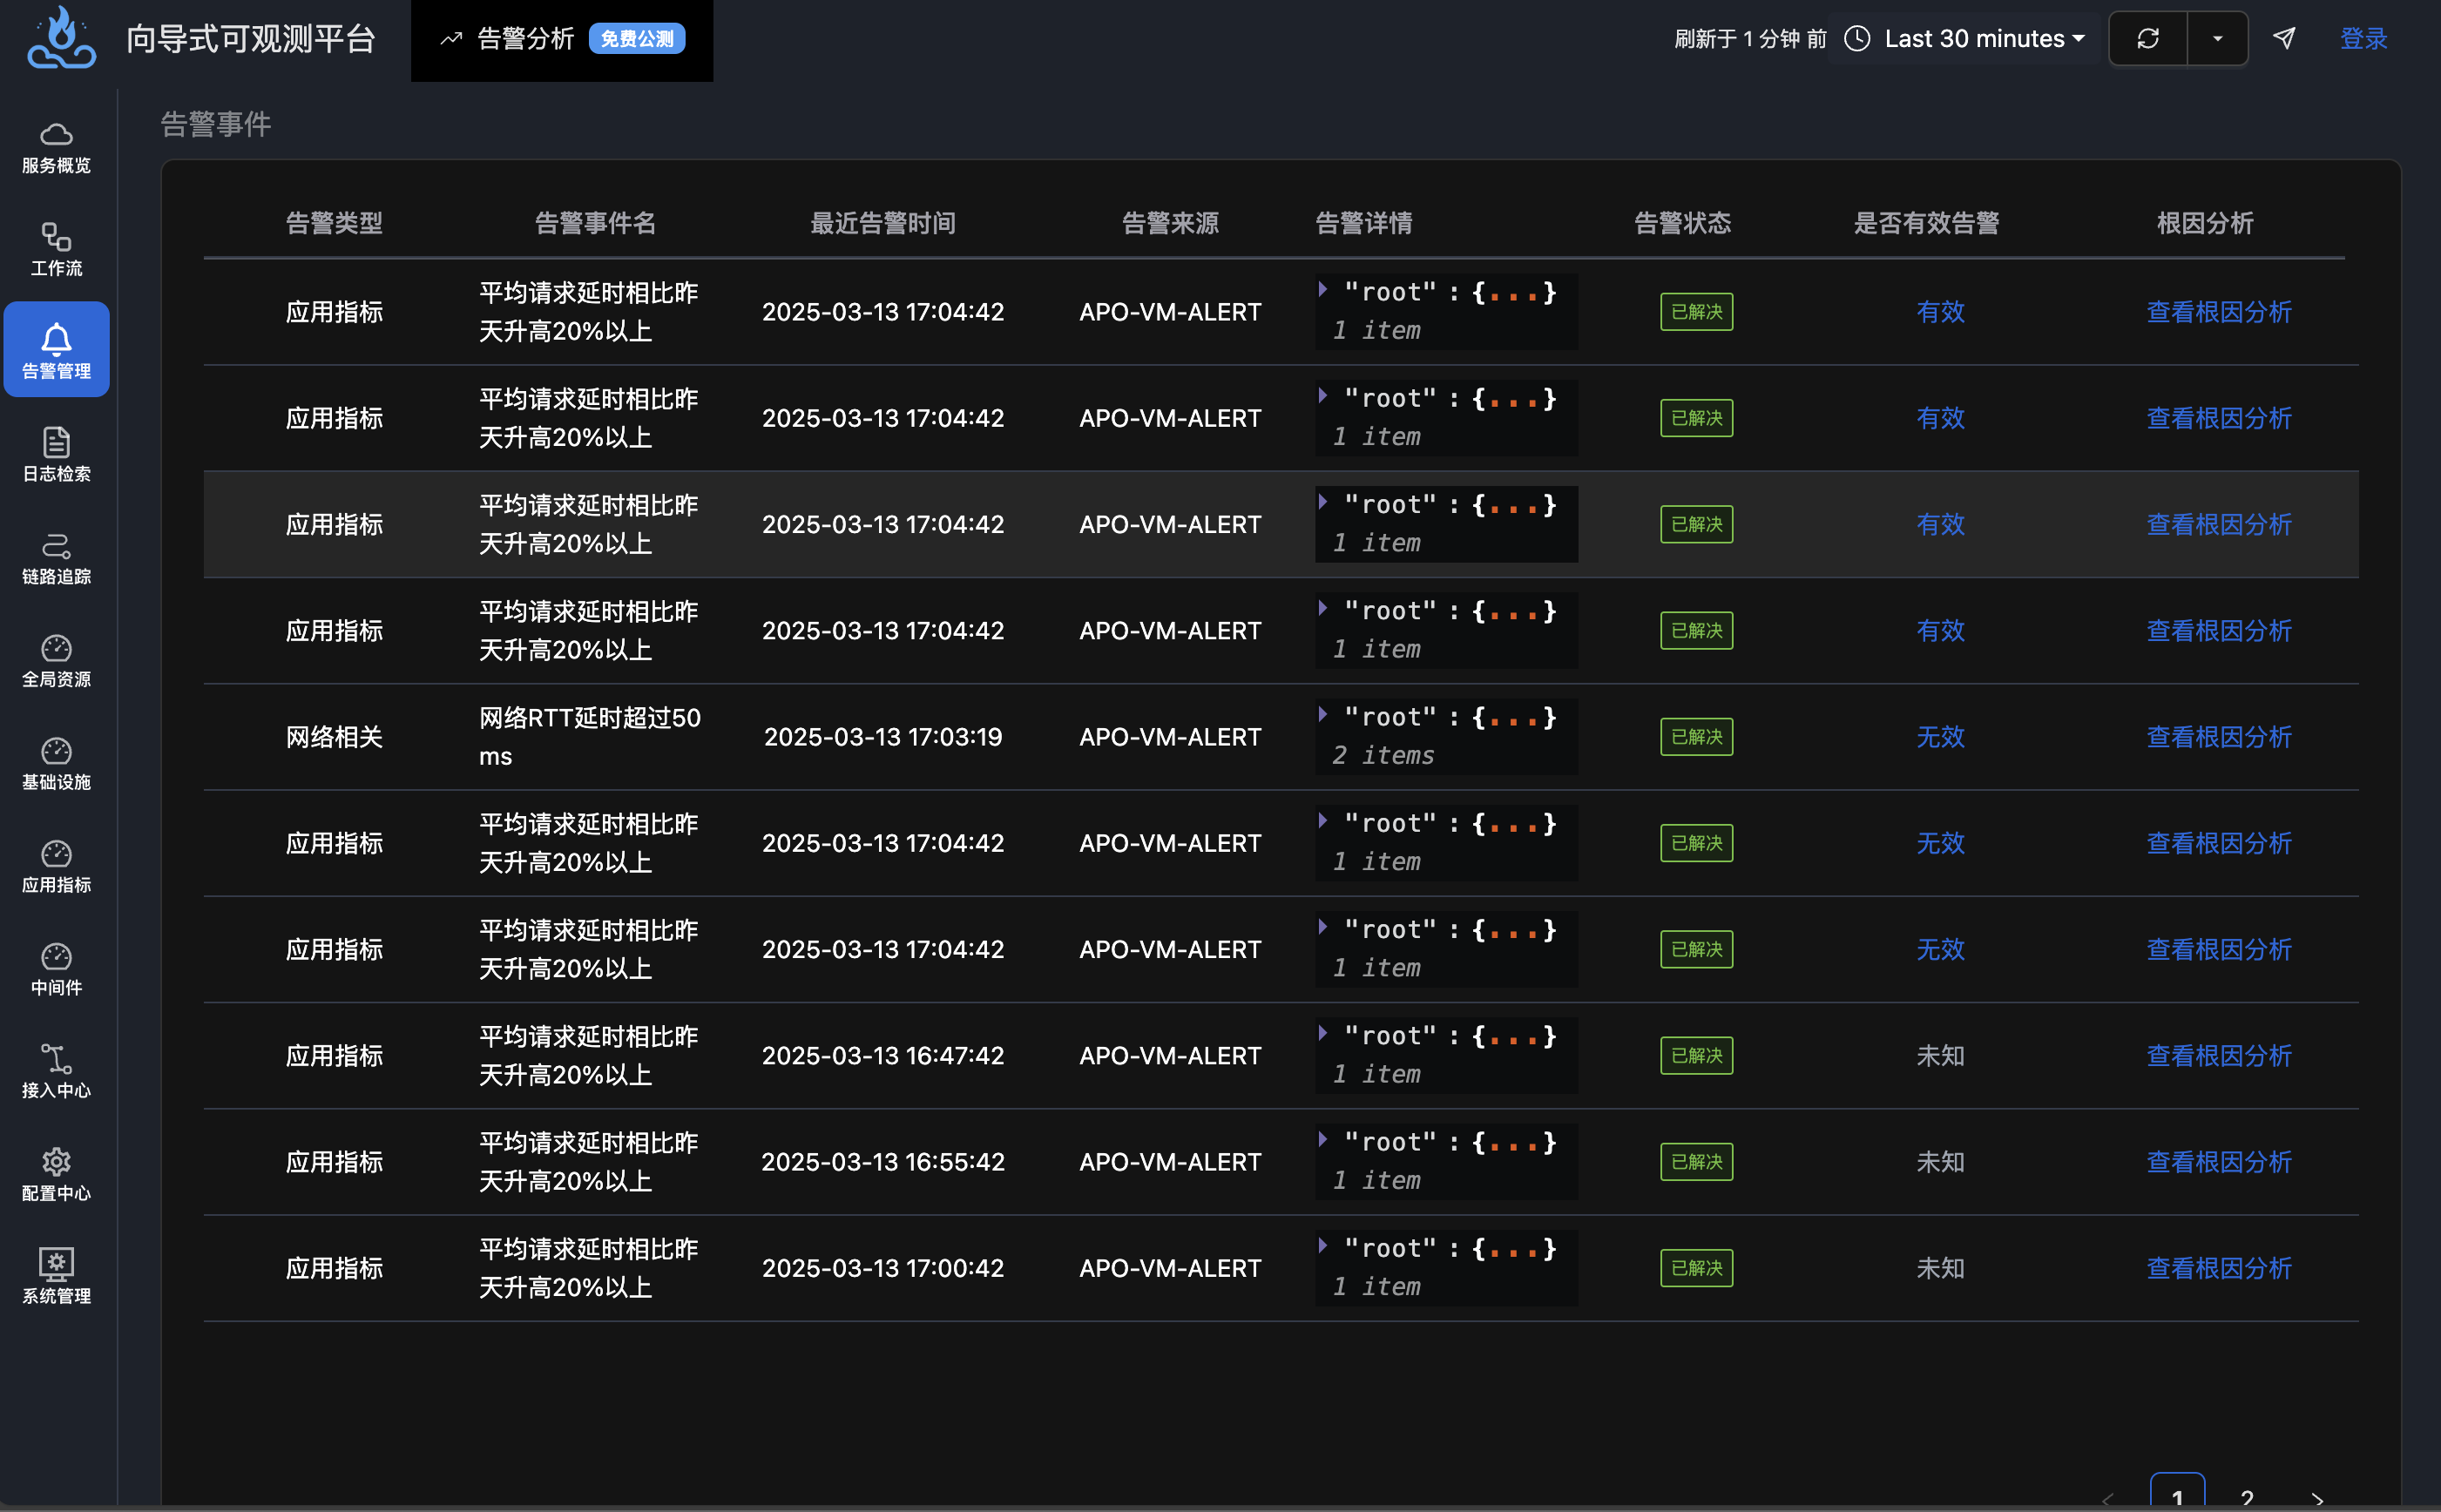Viewport: 2441px width, 1512px height.
Task: Click the 告警类型 column header
Action: coord(334,223)
